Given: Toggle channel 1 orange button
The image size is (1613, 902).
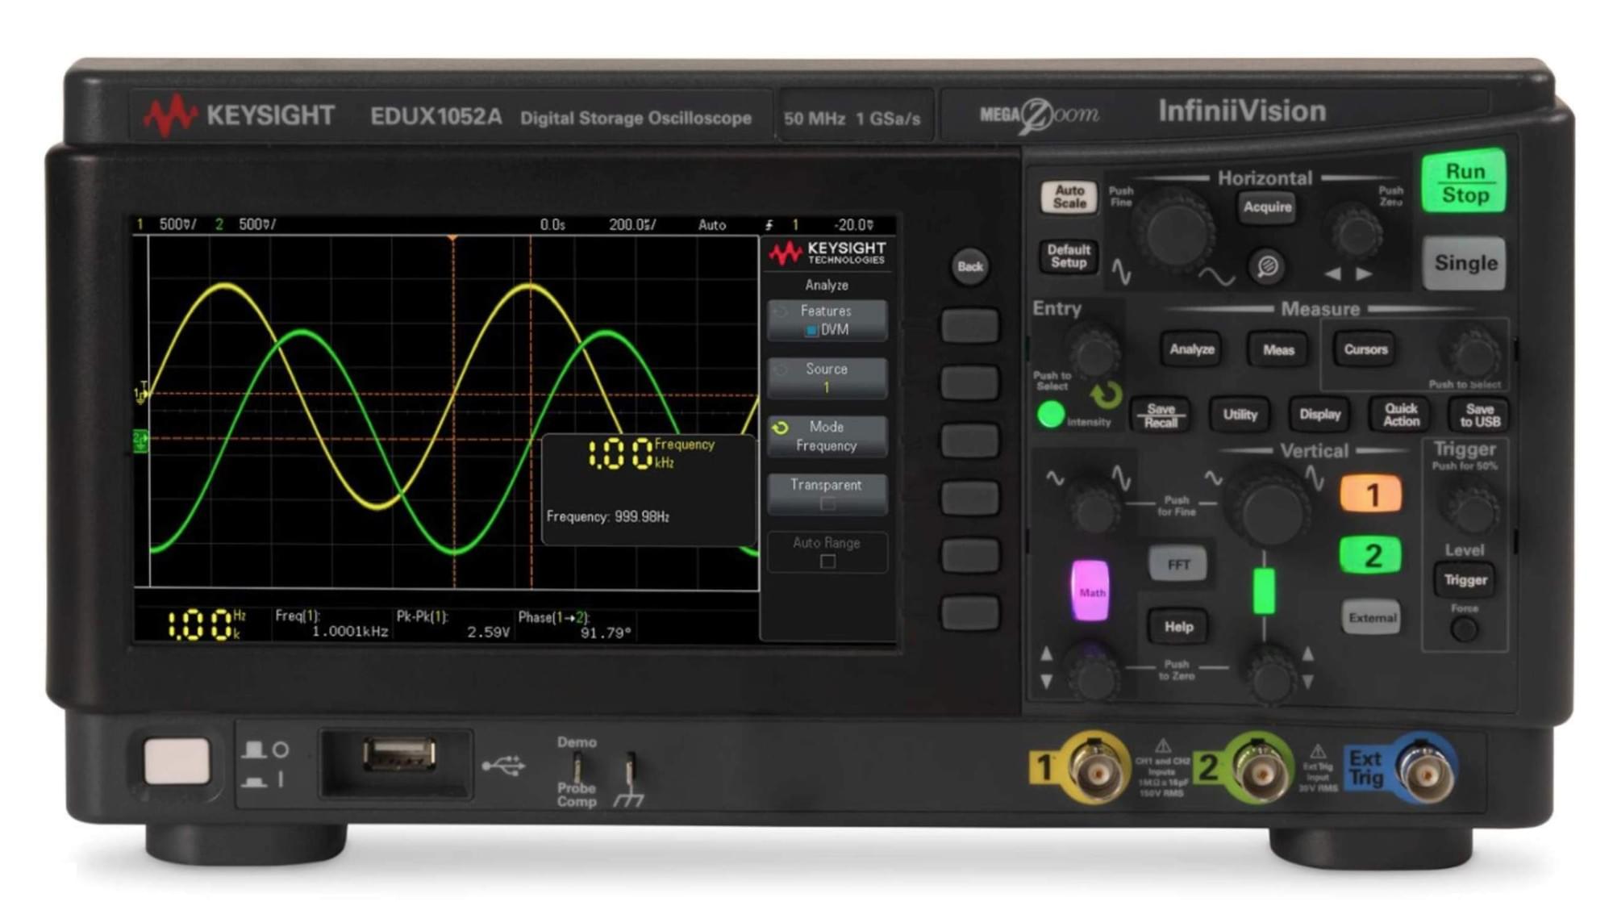Looking at the screenshot, I should pos(1371,495).
